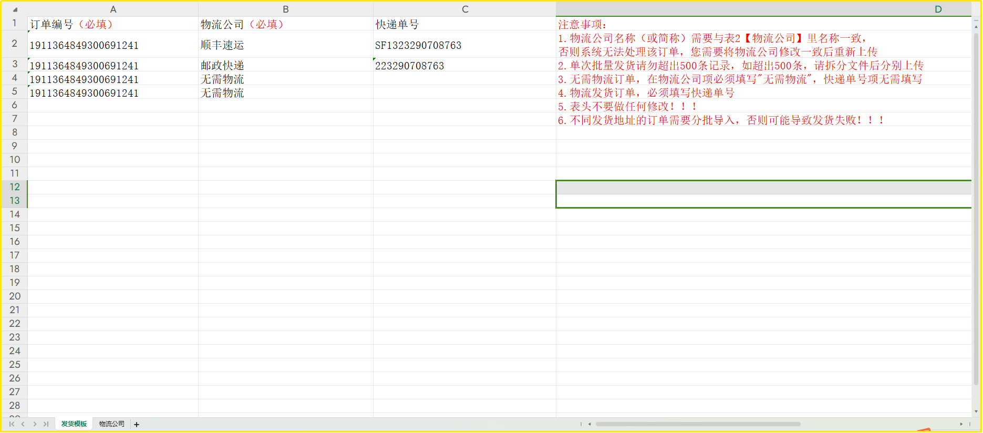Click the horizontal scrollbar left arrow
Viewport: 983px width, 433px height.
(589, 424)
